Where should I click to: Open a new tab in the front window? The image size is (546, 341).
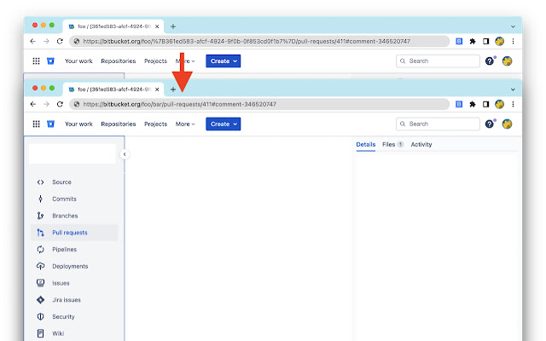[173, 90]
